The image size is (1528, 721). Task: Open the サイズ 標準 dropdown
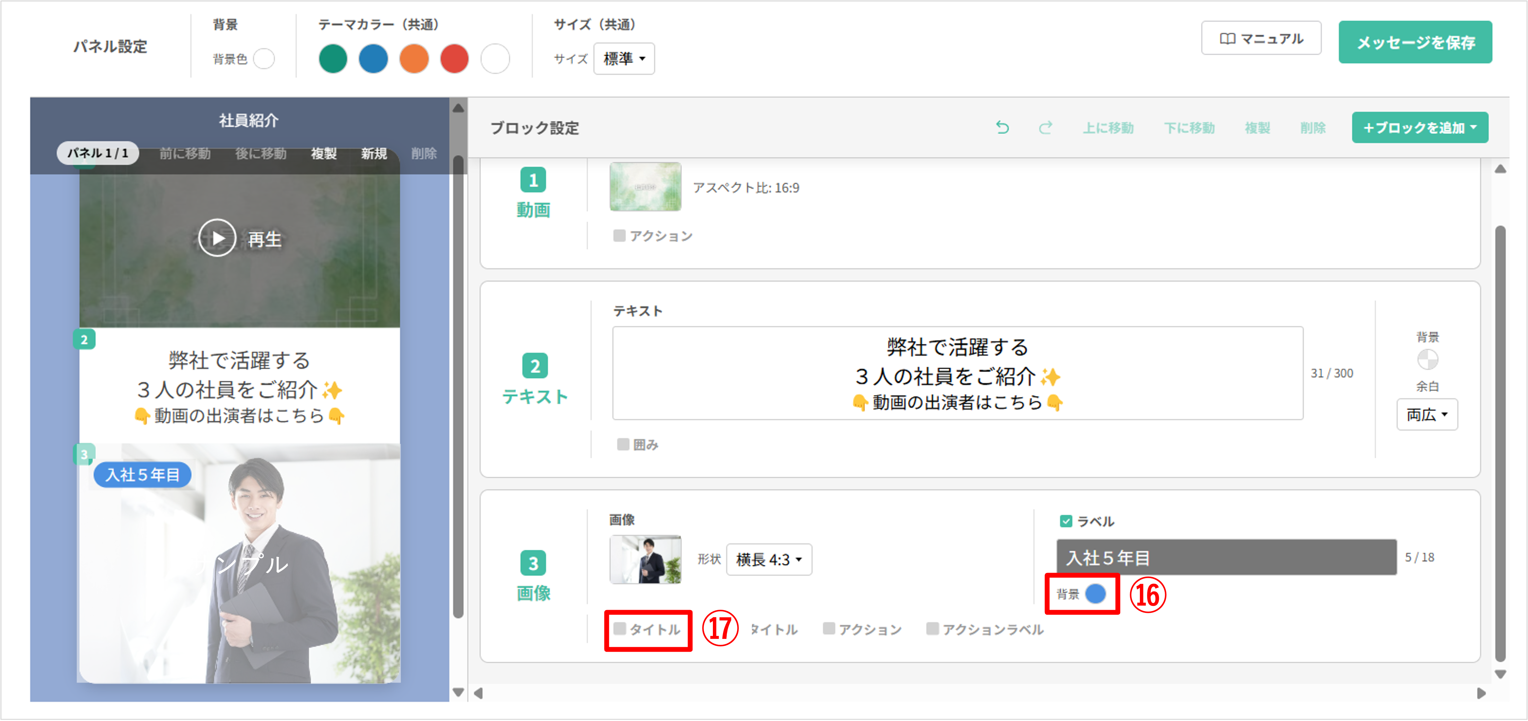pos(623,59)
